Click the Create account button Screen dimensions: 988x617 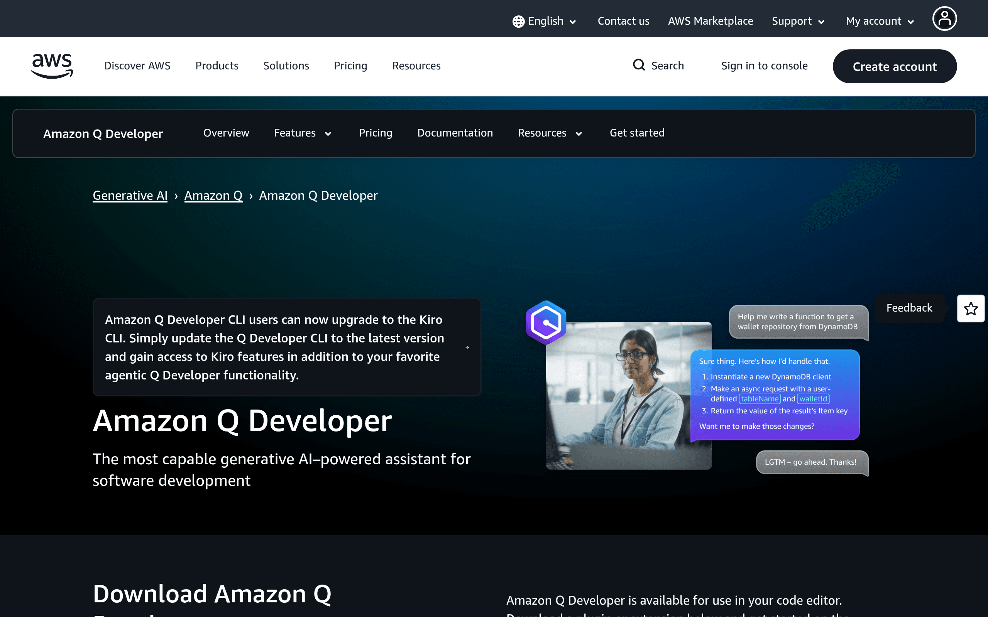(895, 66)
